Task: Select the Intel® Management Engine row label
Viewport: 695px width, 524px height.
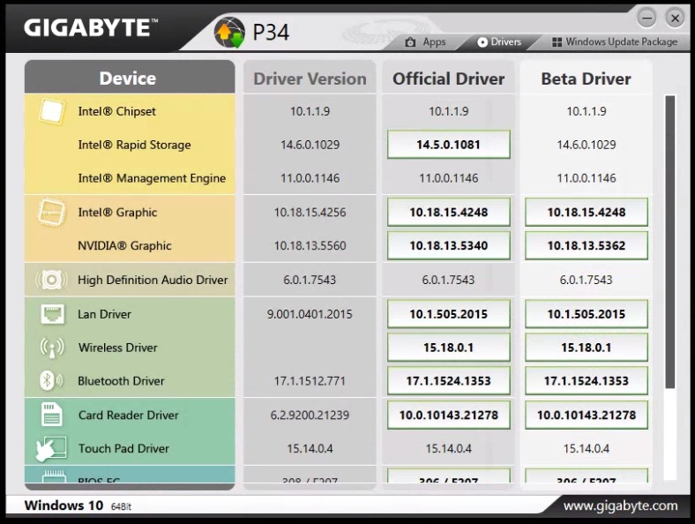Action: point(152,178)
